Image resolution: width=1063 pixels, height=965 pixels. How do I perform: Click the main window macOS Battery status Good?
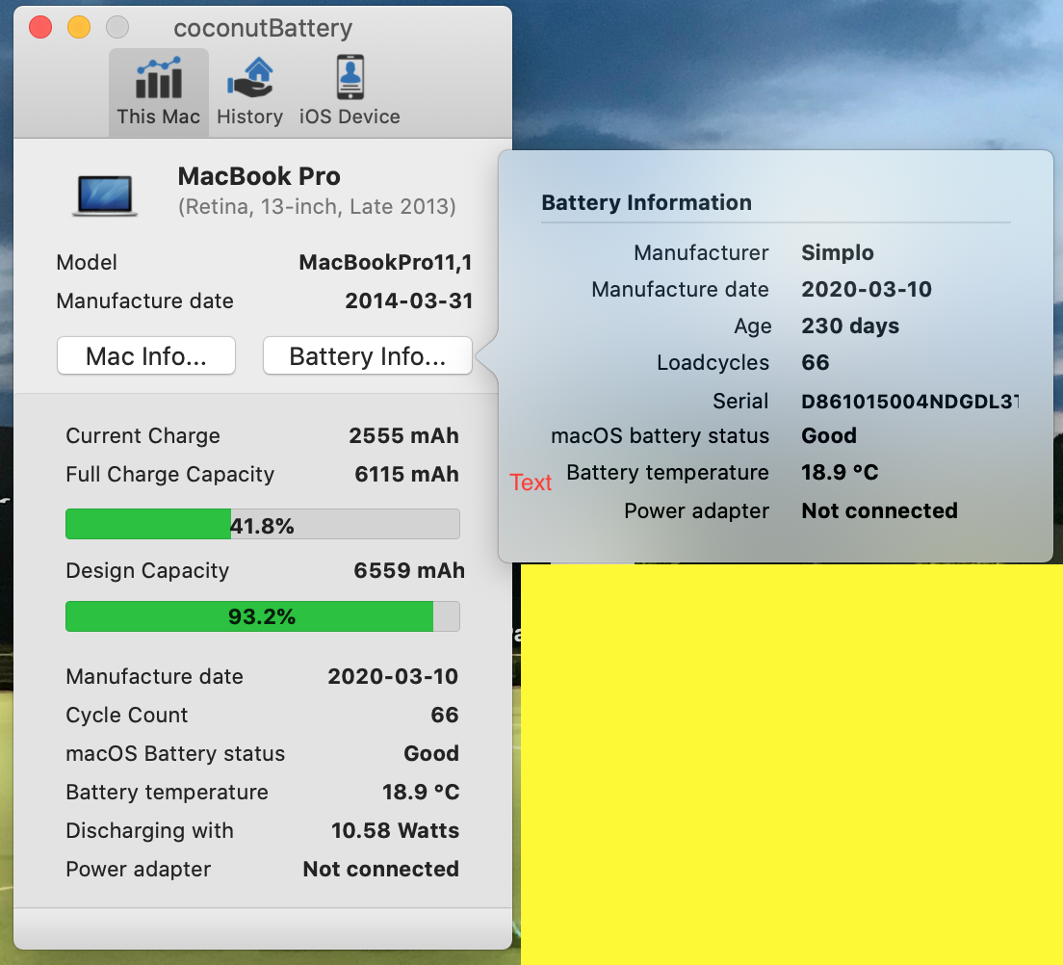point(431,753)
